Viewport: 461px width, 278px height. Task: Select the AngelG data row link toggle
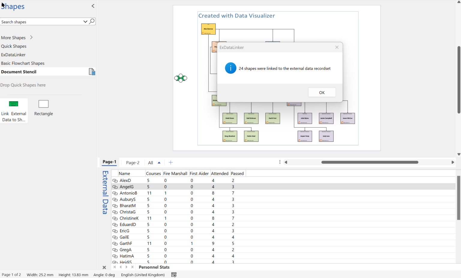pyautogui.click(x=115, y=187)
